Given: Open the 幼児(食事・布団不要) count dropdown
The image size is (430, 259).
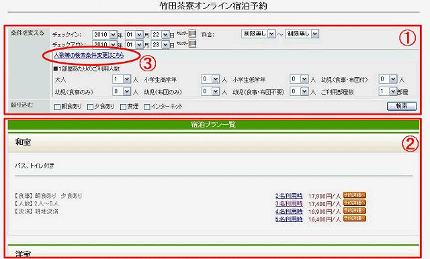Looking at the screenshot, I should tap(299, 91).
